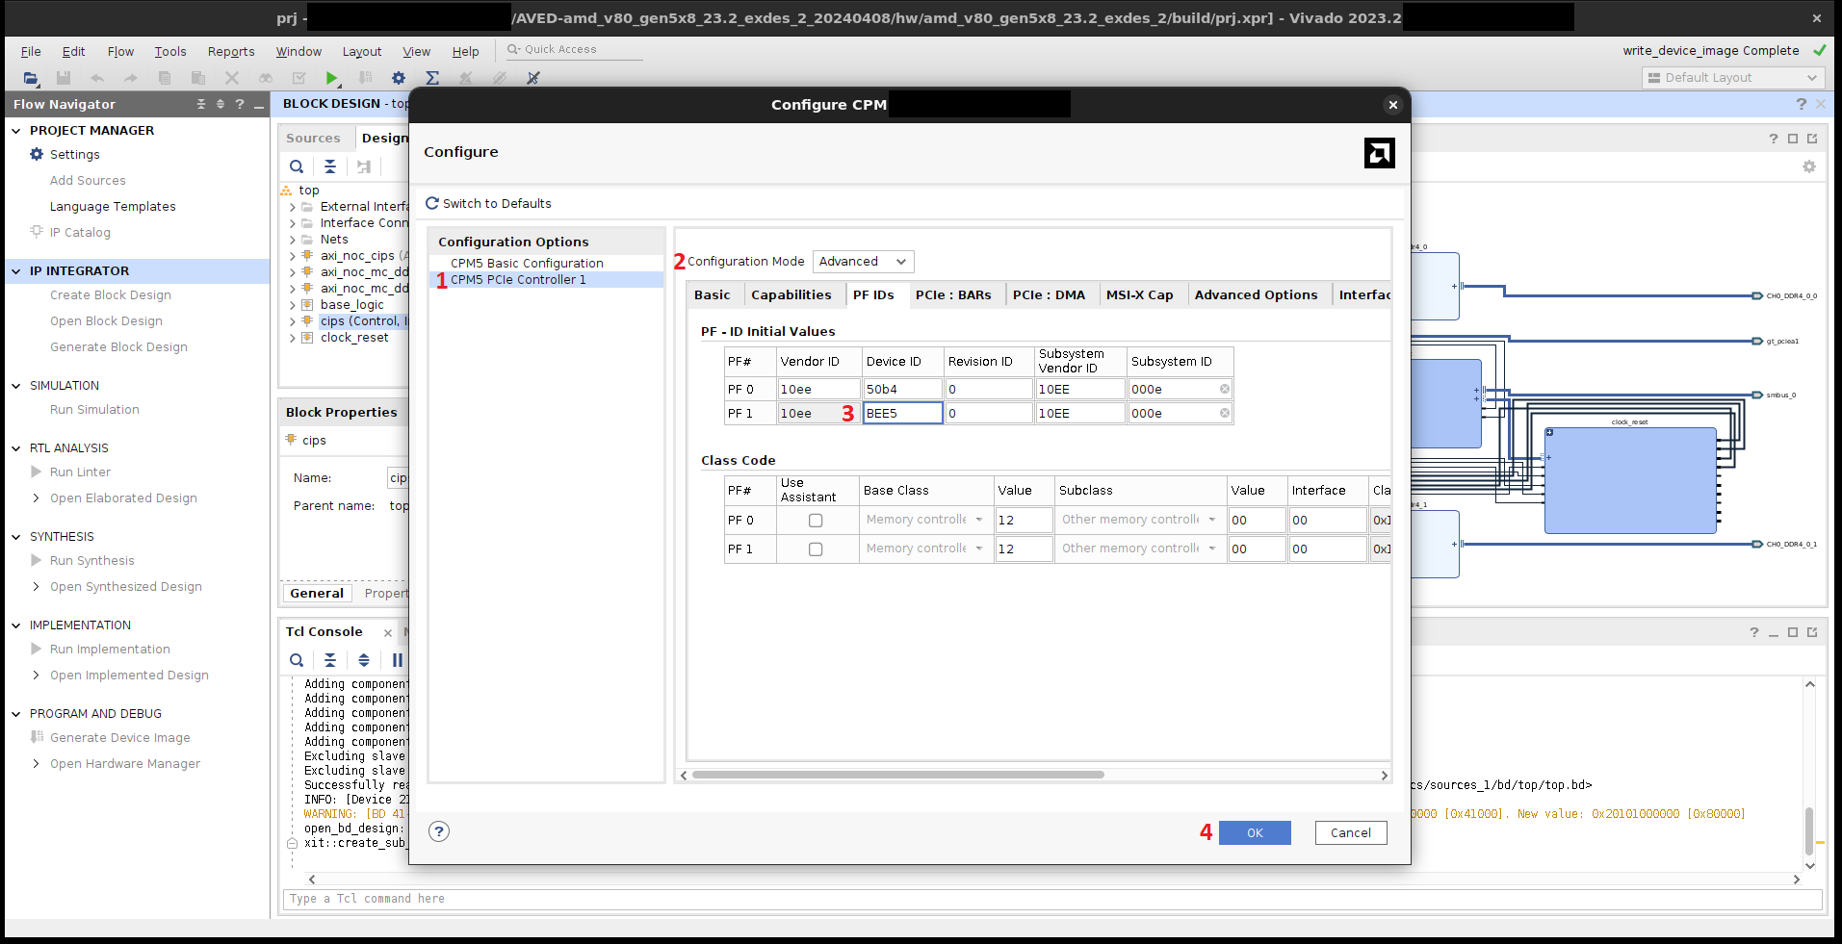
Task: Enable Use Assistant checkbox for PF 1
Action: pos(816,549)
